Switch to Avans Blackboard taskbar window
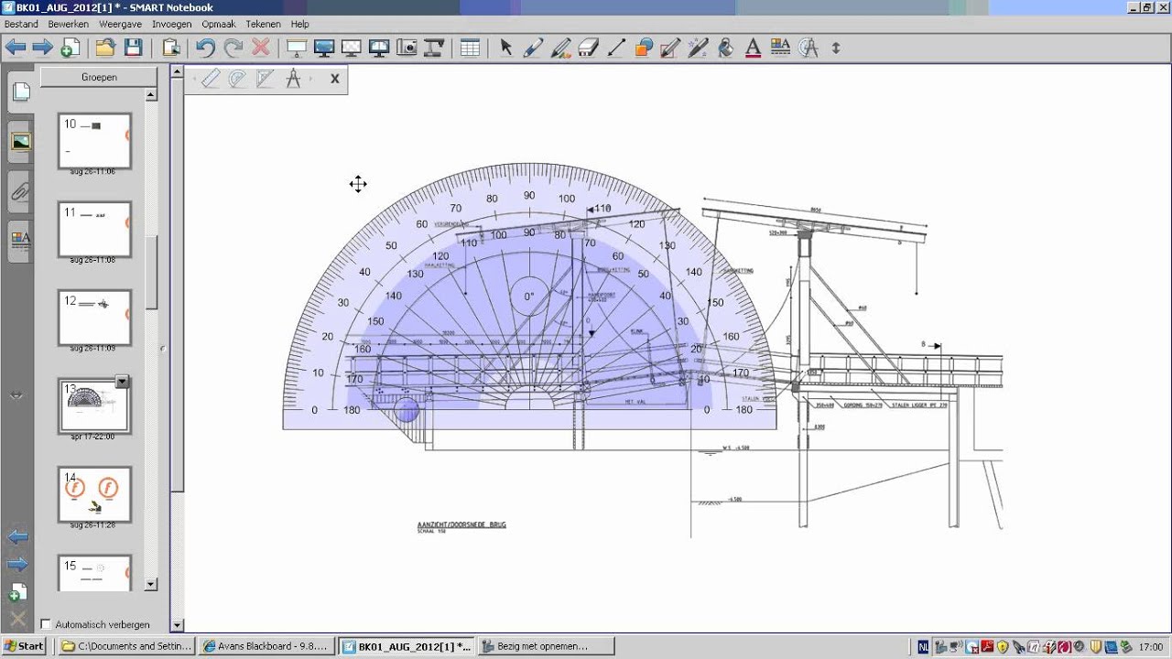This screenshot has width=1172, height=659. pyautogui.click(x=266, y=646)
